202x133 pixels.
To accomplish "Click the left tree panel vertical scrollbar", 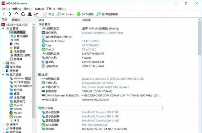I will tap(34, 72).
